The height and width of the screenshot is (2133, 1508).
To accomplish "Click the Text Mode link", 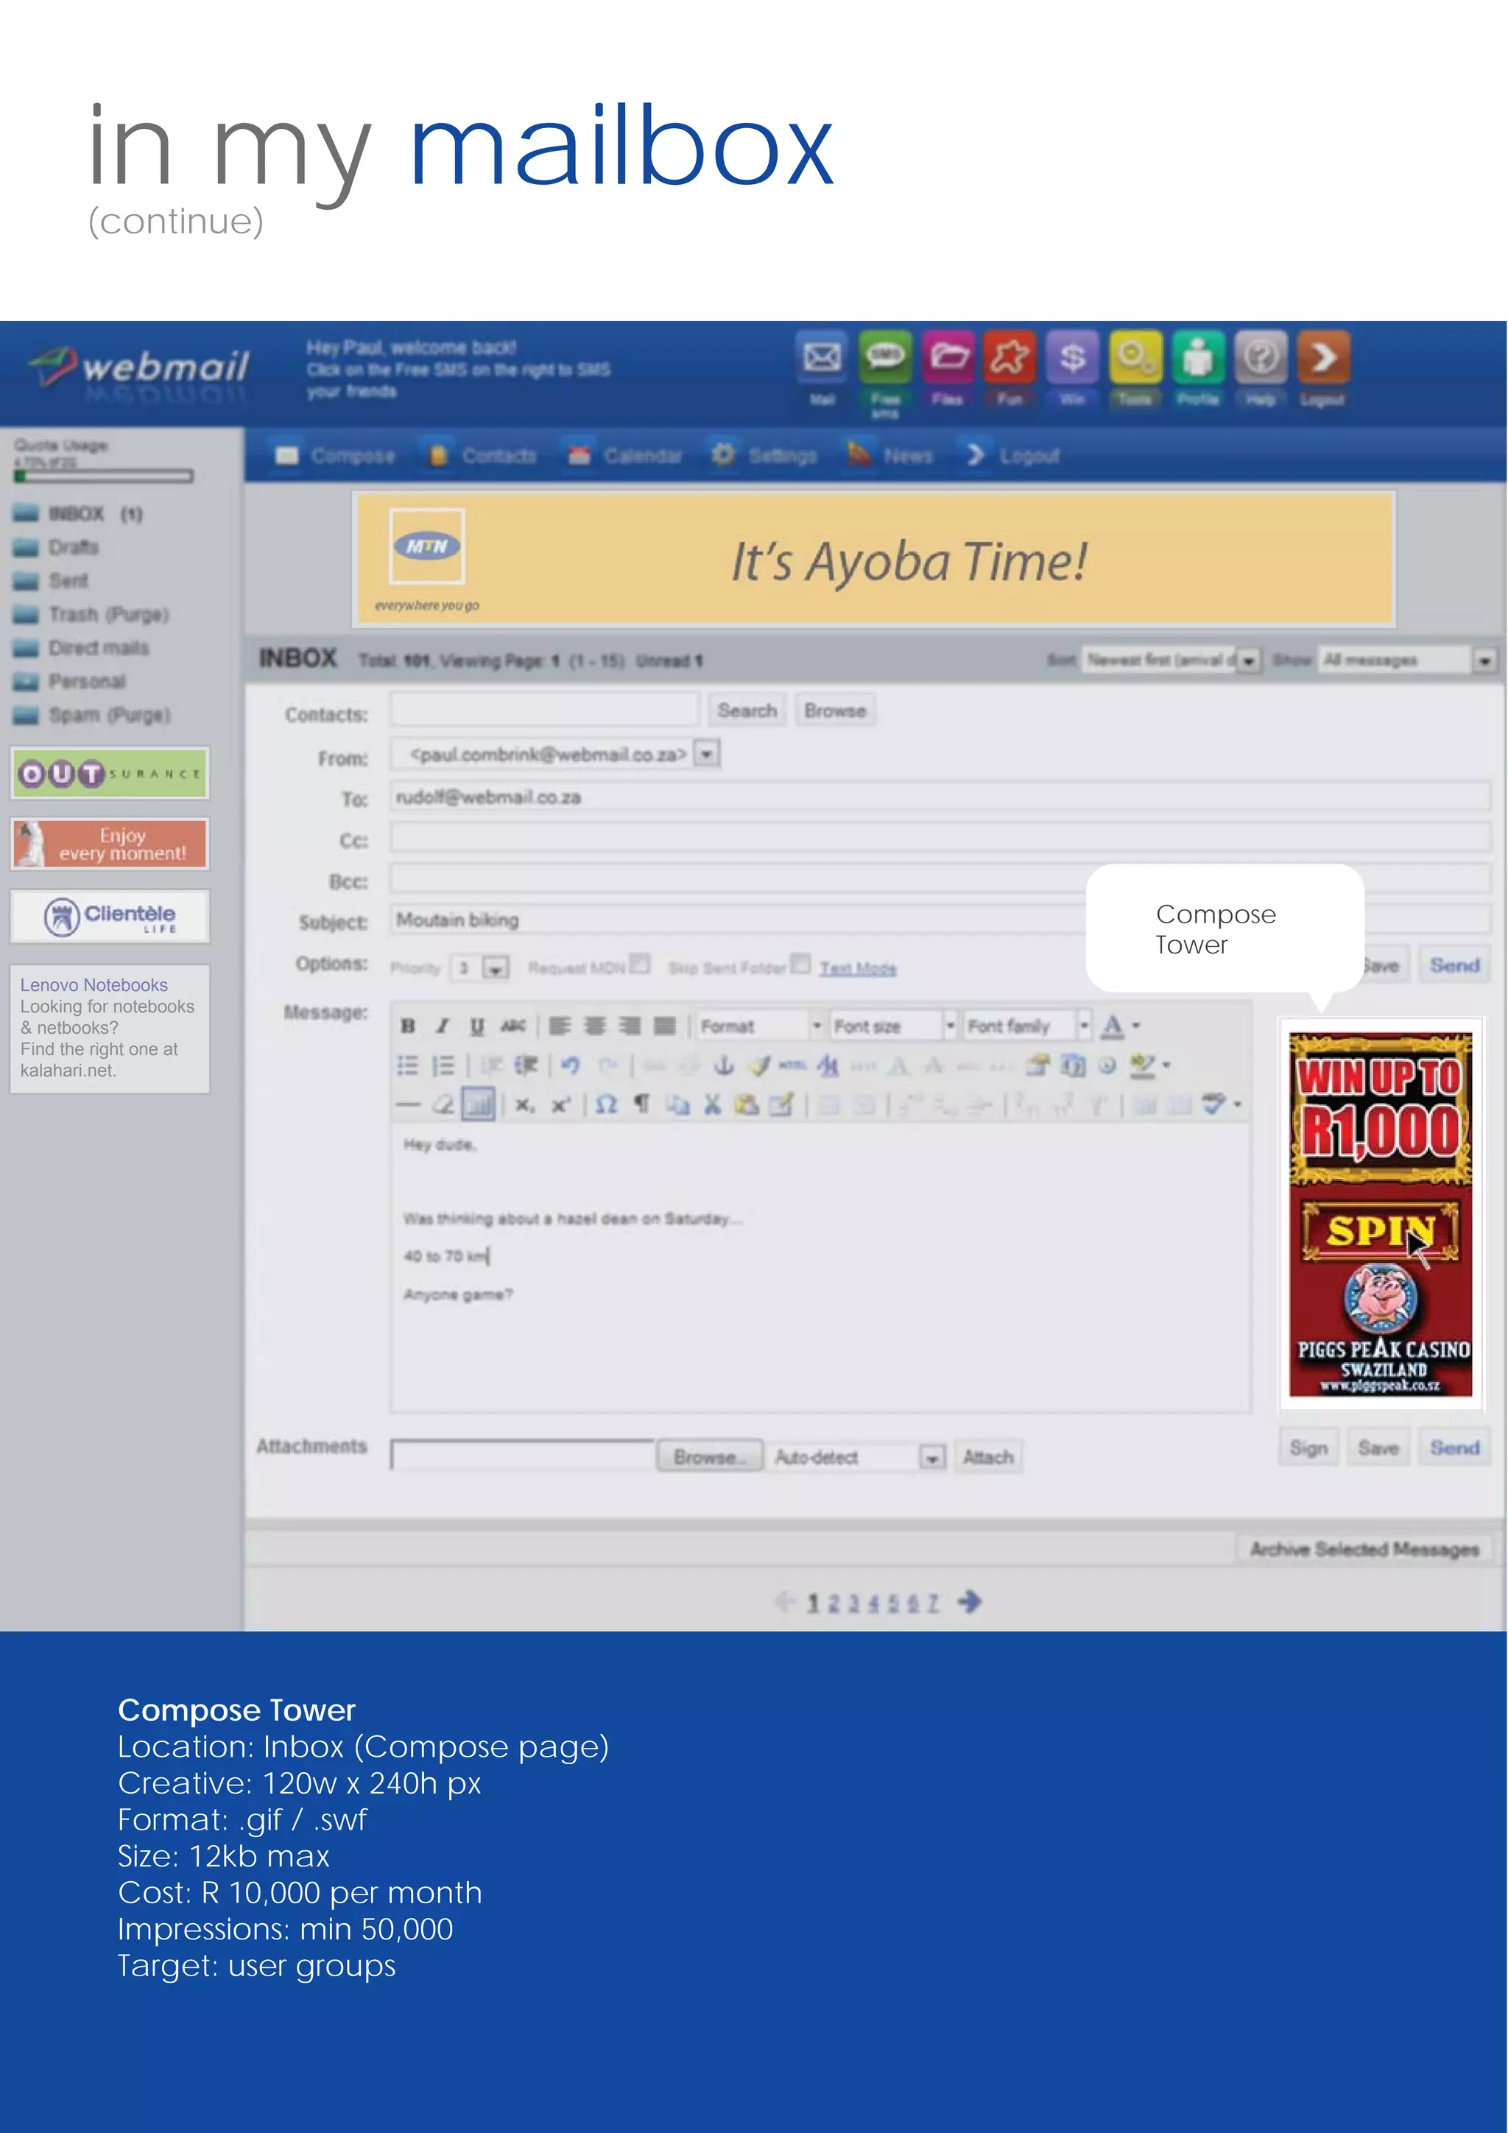I will [858, 969].
